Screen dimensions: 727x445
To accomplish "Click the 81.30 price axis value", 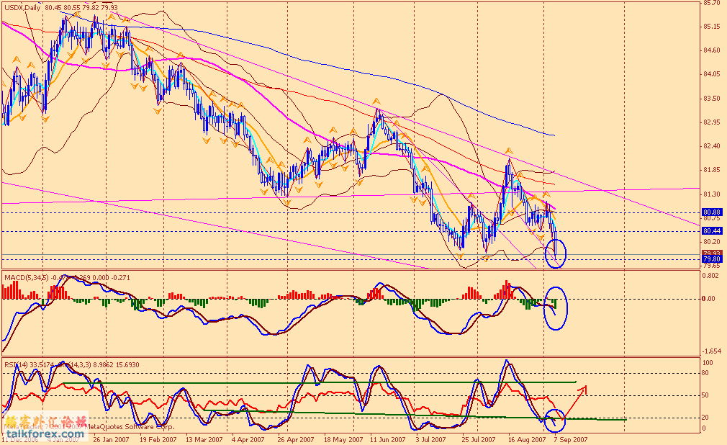I will [x=712, y=194].
